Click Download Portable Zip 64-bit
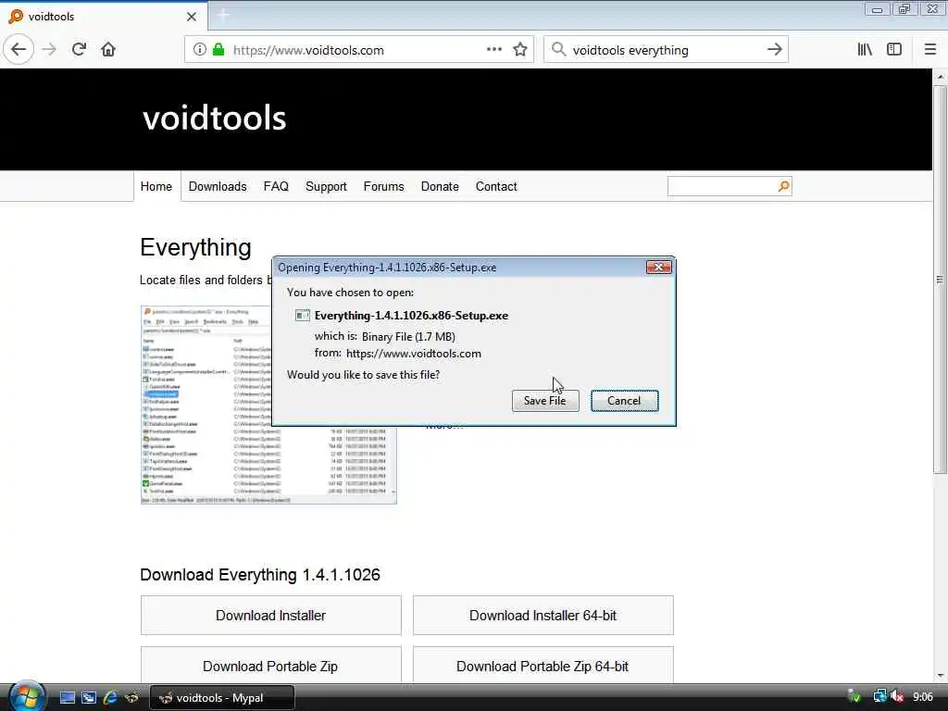 pyautogui.click(x=543, y=665)
